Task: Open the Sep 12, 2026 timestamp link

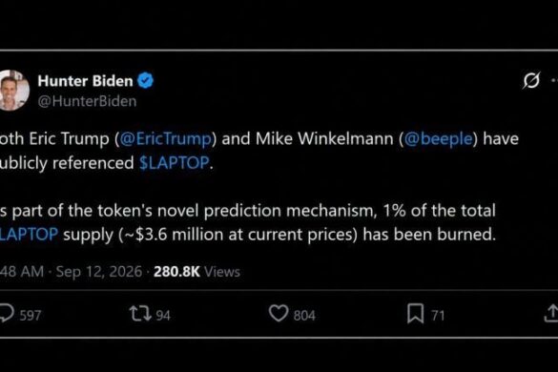Action: [x=99, y=272]
